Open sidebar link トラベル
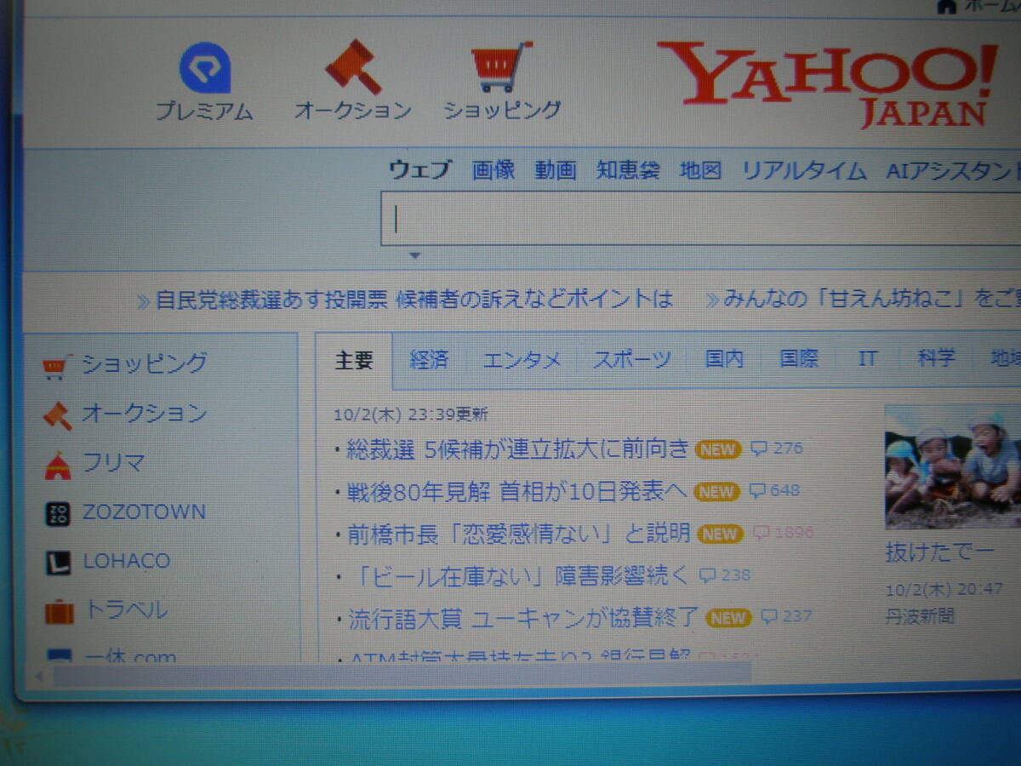 pyautogui.click(x=126, y=609)
